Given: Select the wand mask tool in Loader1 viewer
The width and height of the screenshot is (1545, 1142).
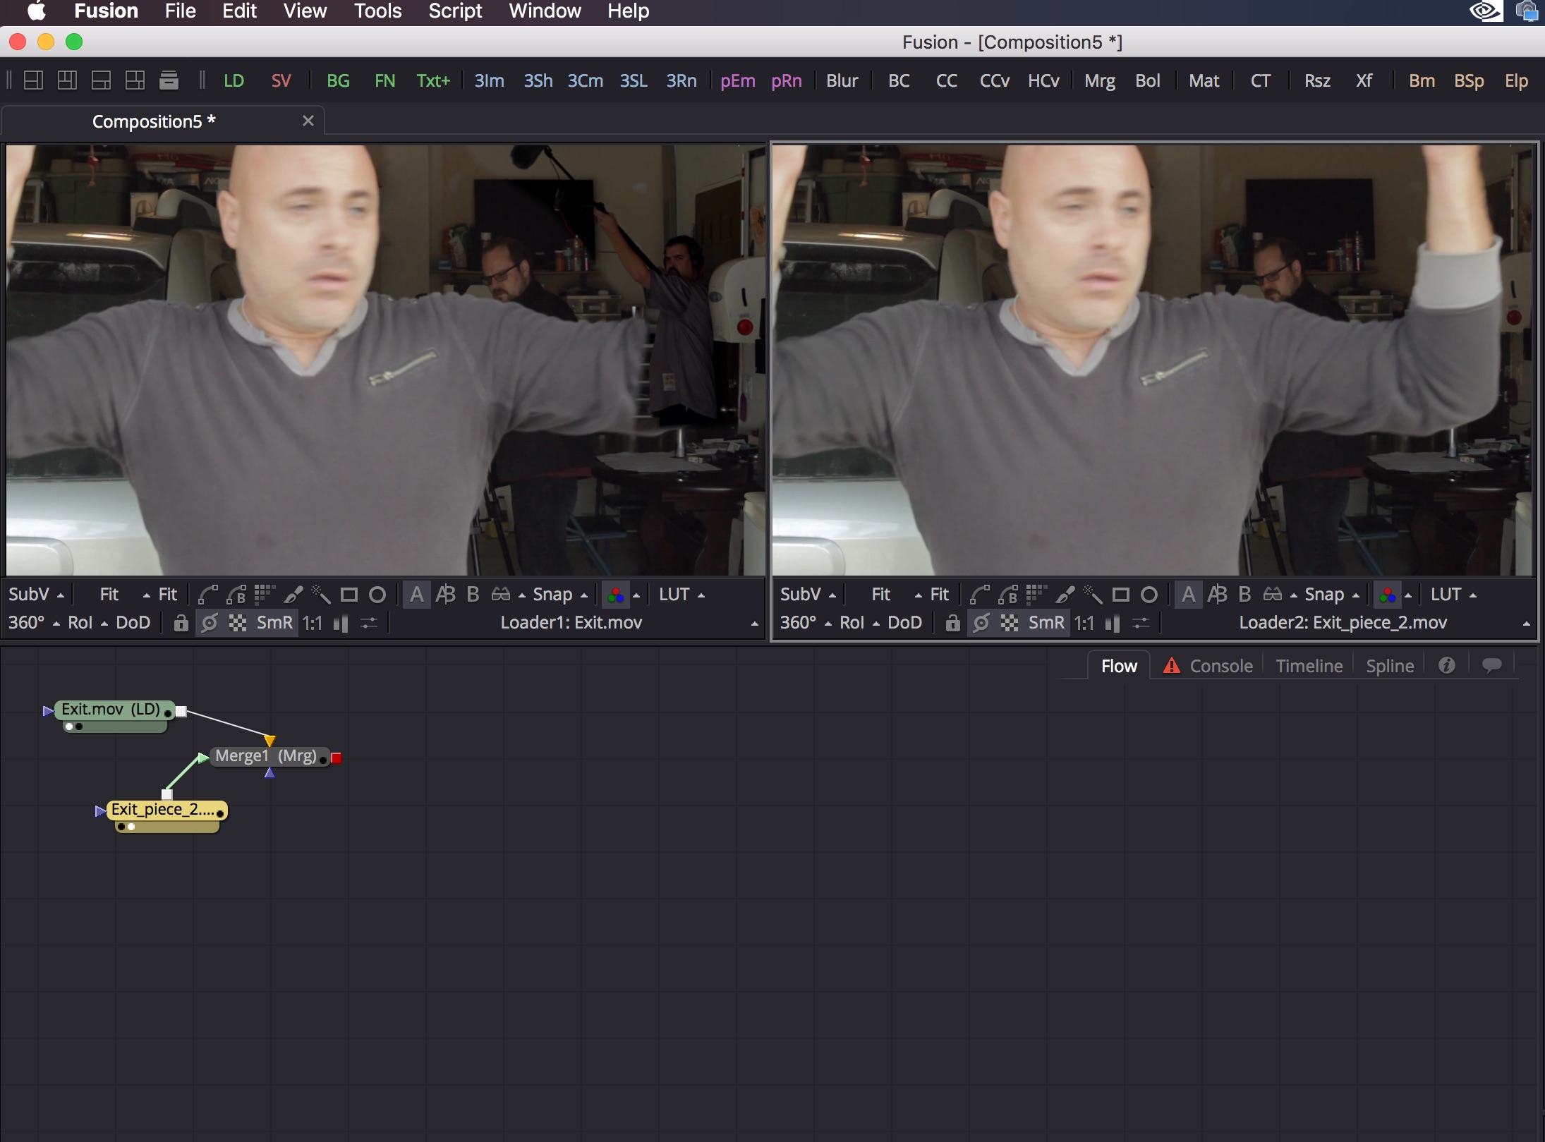Looking at the screenshot, I should (321, 595).
